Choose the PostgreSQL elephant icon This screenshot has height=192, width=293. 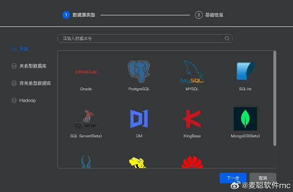coord(139,72)
